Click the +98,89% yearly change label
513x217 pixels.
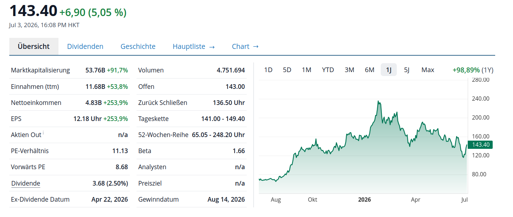pos(466,70)
